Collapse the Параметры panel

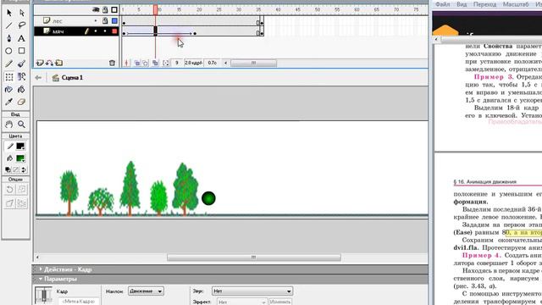coord(40,279)
